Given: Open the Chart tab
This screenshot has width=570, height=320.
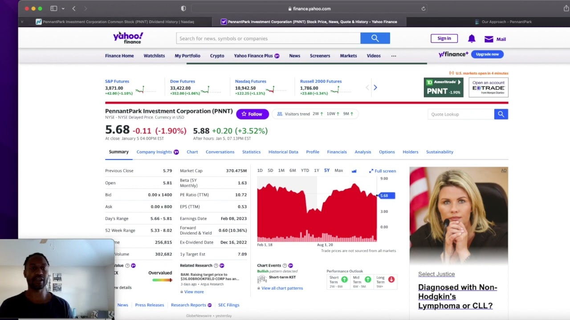Looking at the screenshot, I should [x=192, y=152].
